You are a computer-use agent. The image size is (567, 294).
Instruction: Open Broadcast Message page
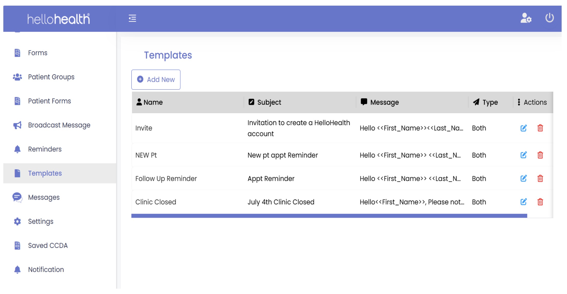(59, 125)
